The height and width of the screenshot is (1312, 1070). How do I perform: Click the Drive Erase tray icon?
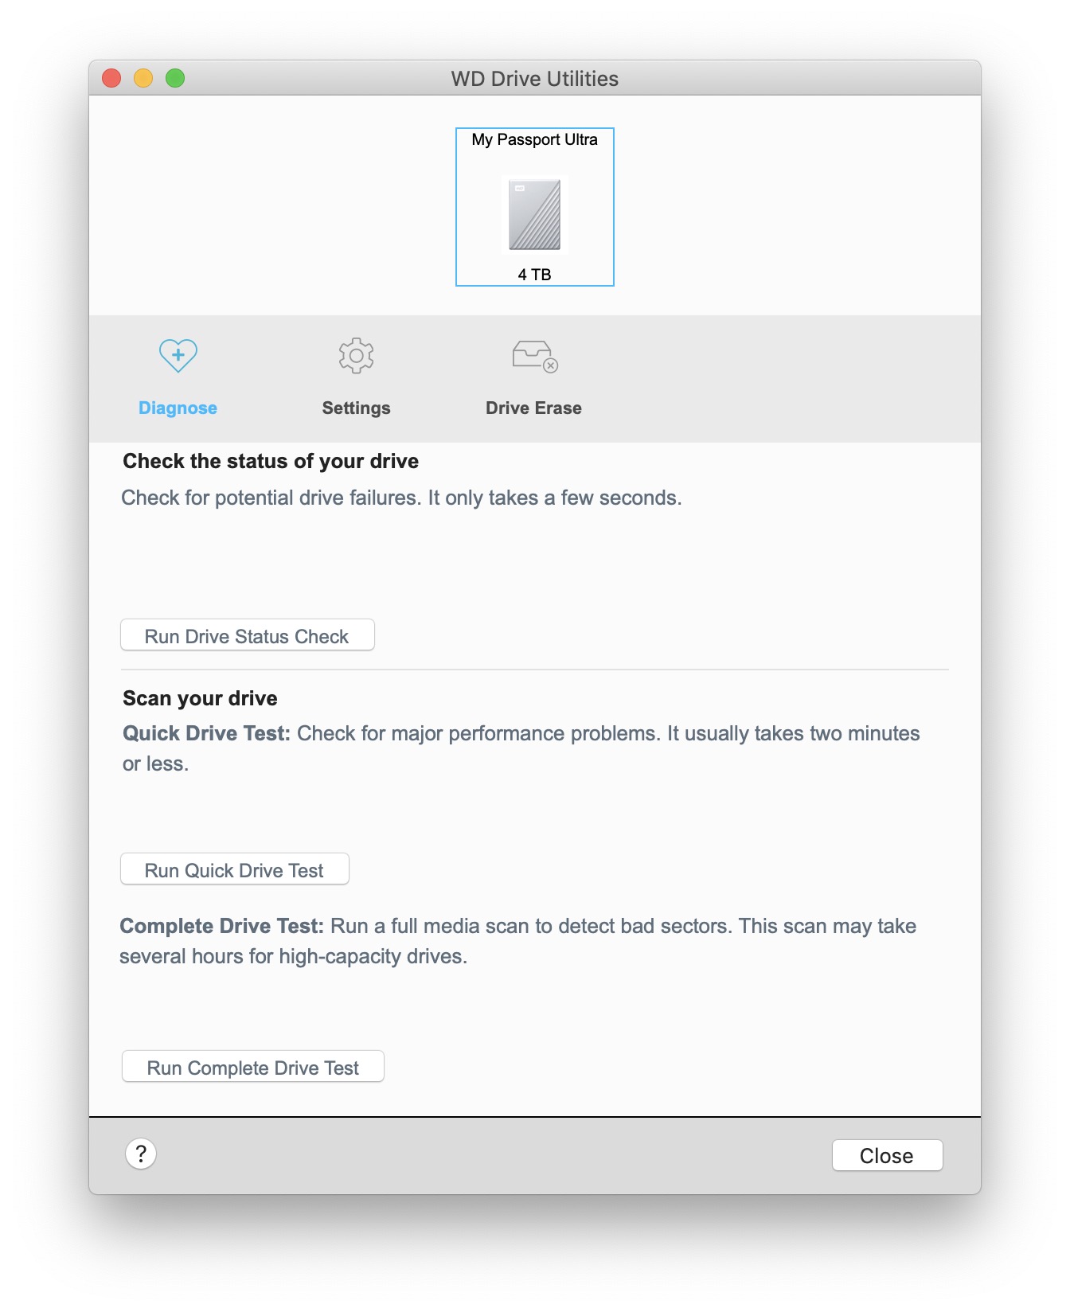tap(534, 356)
